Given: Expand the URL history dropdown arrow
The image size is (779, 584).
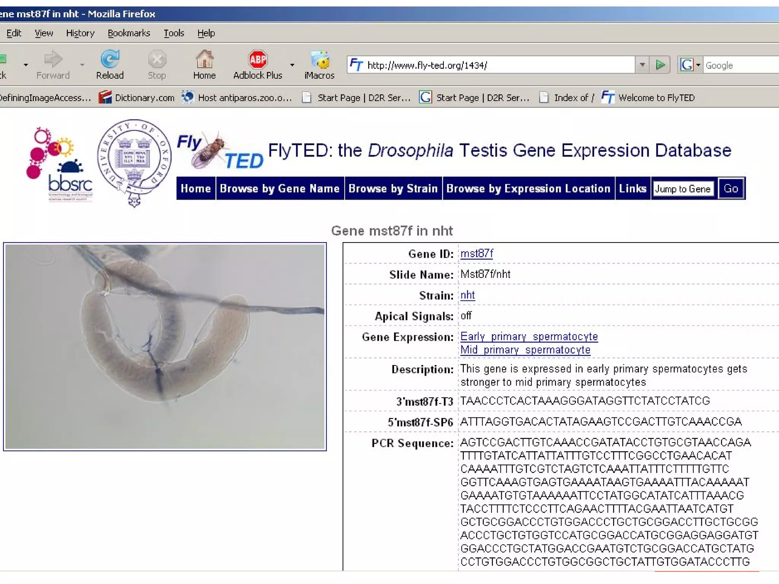Looking at the screenshot, I should pos(642,65).
